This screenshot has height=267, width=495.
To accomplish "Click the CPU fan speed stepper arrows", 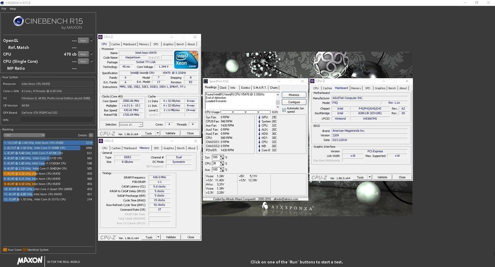I will (x=222, y=163).
